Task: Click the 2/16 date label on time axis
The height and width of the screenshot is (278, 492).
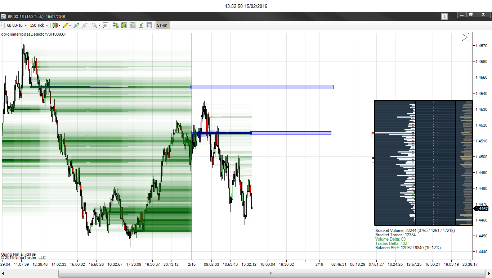Action: pyautogui.click(x=319, y=264)
